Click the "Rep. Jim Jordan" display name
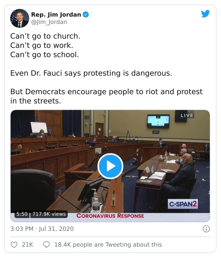This screenshot has height=258, width=221. coord(56,15)
